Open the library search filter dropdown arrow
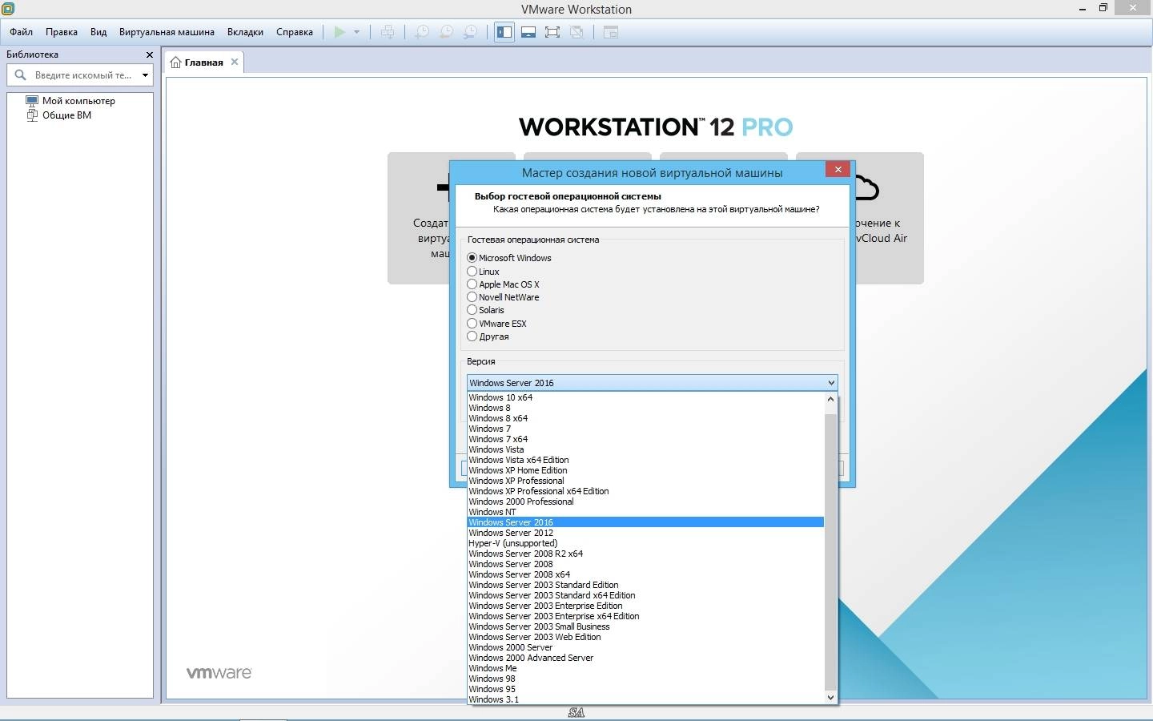 tap(145, 75)
